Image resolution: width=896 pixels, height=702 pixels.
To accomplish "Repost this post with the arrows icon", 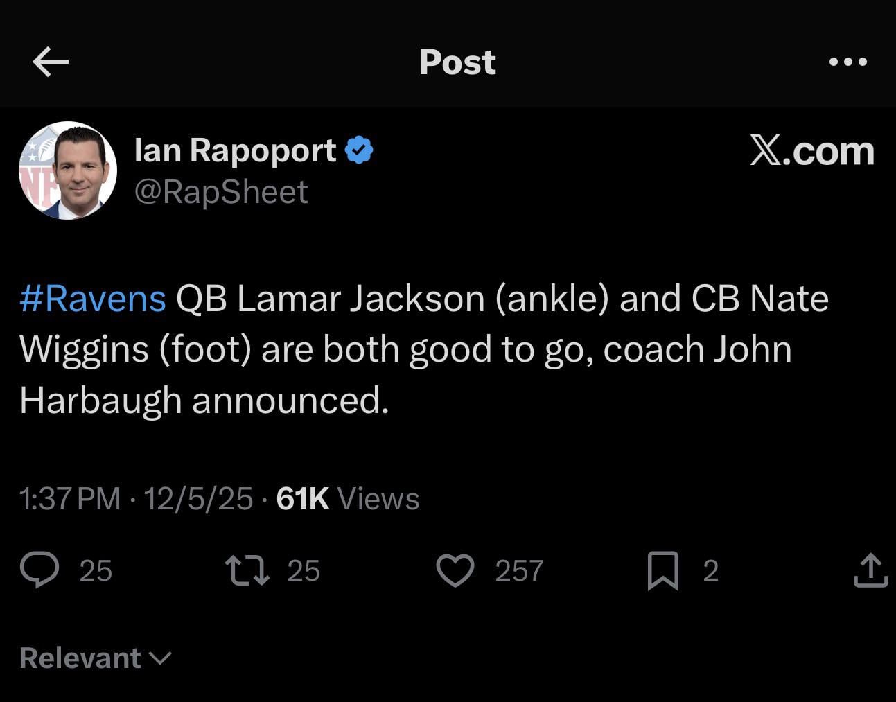I will point(247,570).
